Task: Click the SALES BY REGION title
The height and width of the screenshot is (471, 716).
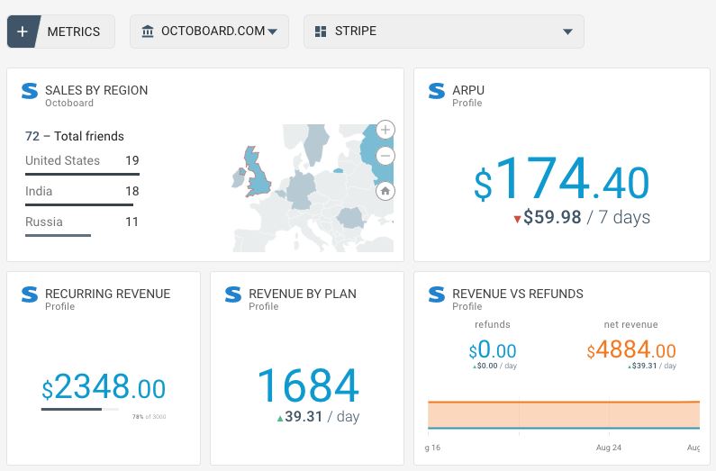Action: click(96, 90)
